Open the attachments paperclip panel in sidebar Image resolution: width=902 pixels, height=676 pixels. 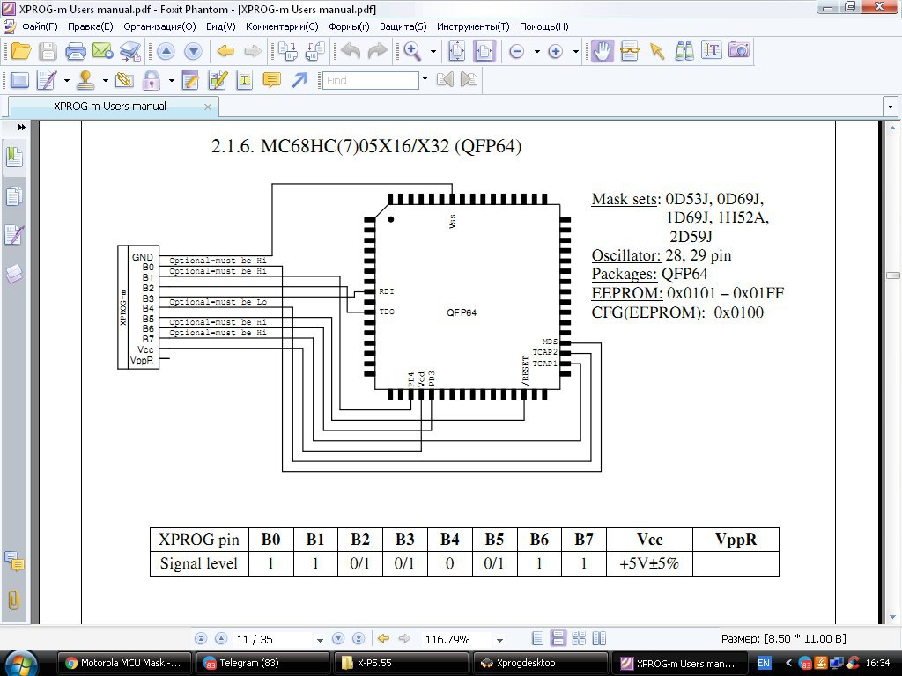pos(13,600)
